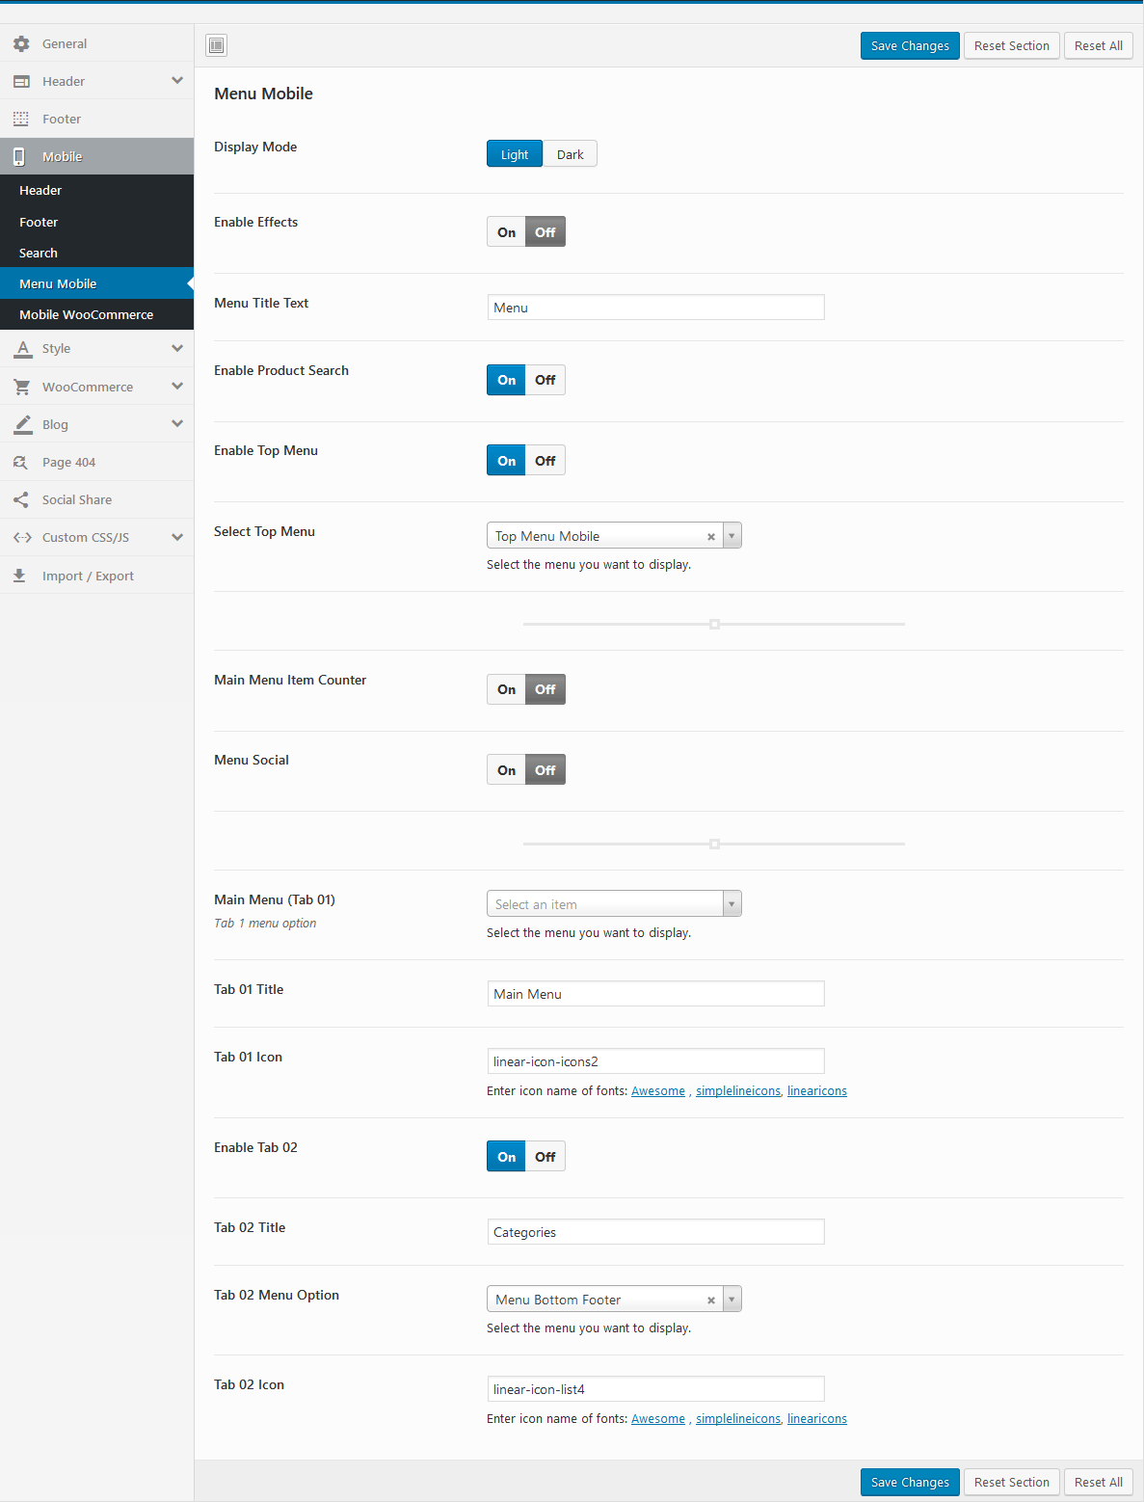Click the Tab 01 Title field
1144x1502 pixels.
656,994
